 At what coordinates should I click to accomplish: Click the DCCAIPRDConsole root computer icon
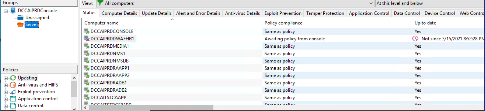tap(13, 11)
